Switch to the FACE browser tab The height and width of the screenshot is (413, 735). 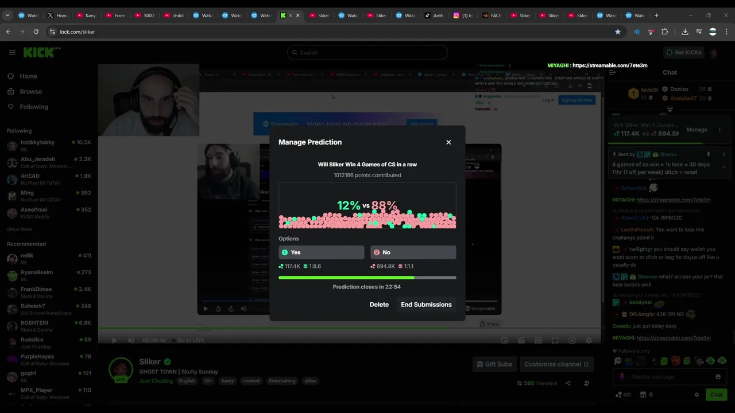(492, 15)
